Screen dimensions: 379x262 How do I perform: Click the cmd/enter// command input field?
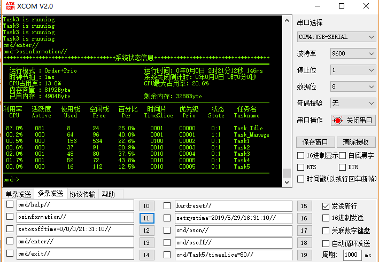(x=75, y=242)
